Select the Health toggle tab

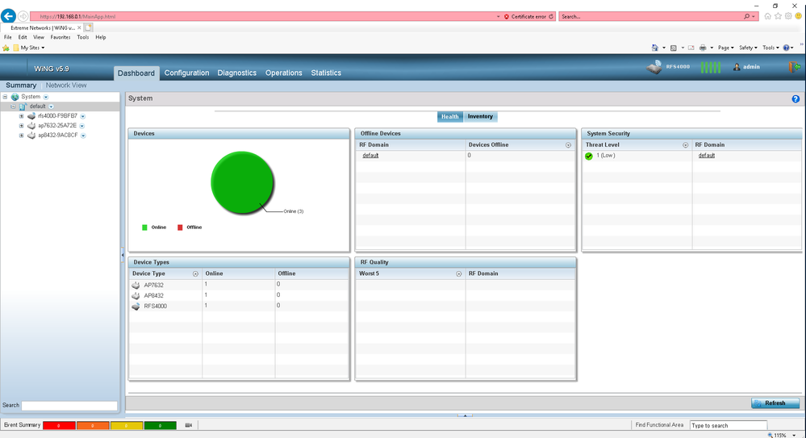449,117
